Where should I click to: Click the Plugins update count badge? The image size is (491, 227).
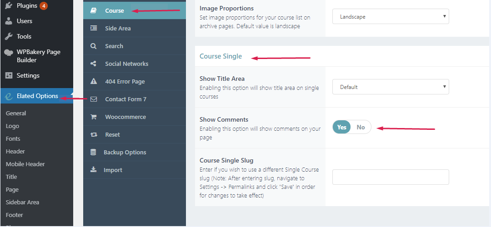pos(44,5)
